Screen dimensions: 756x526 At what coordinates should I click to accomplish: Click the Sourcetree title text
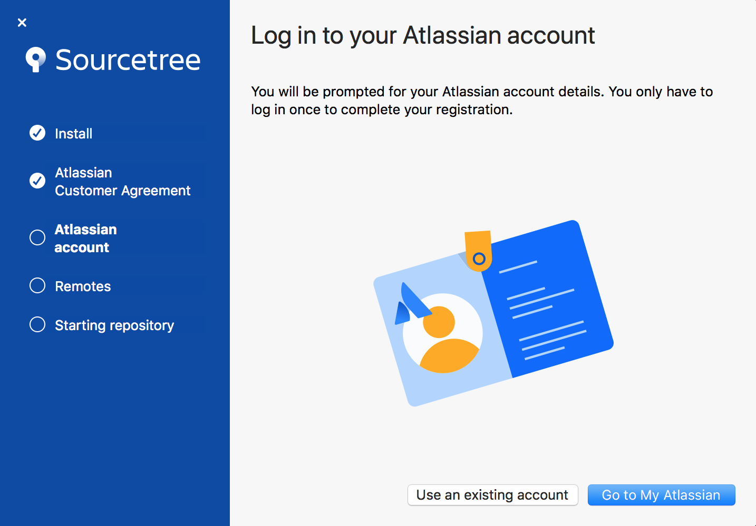point(128,59)
